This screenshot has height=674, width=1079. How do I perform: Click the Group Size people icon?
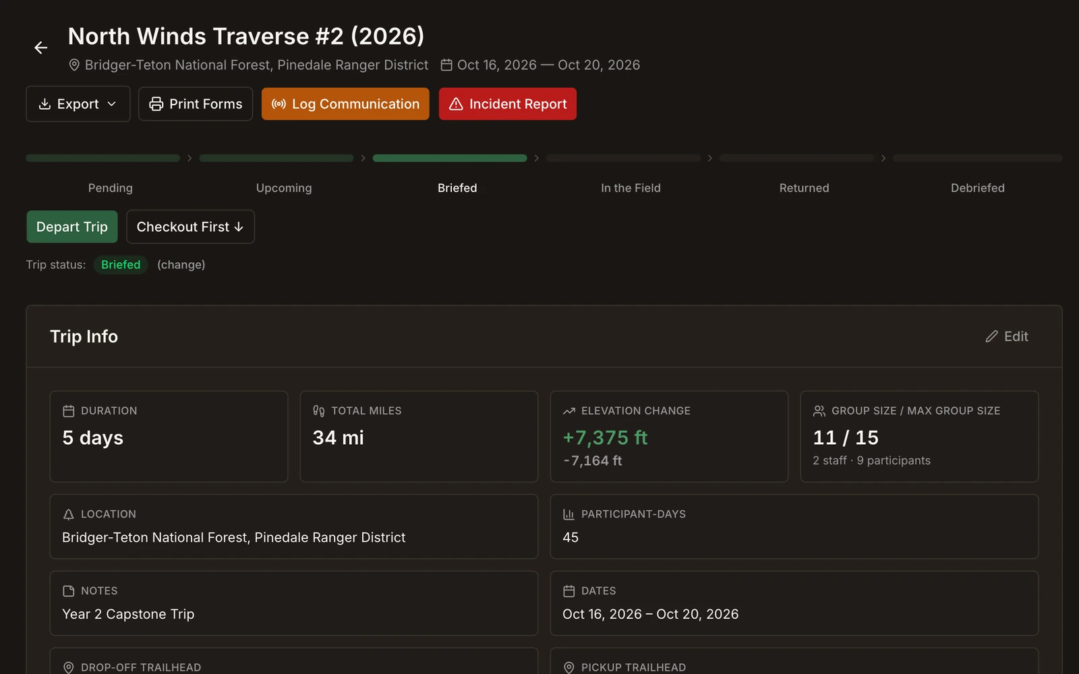[819, 411]
